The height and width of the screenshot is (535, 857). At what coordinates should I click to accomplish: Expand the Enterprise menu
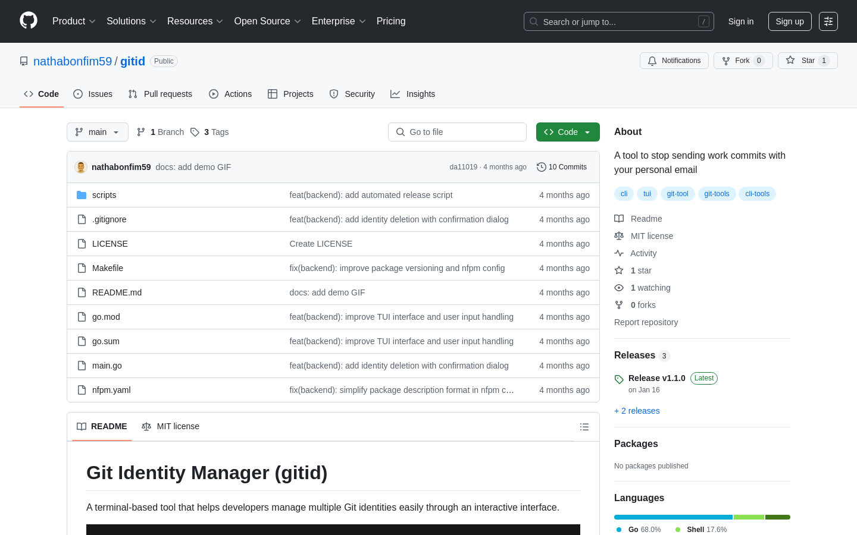339,21
